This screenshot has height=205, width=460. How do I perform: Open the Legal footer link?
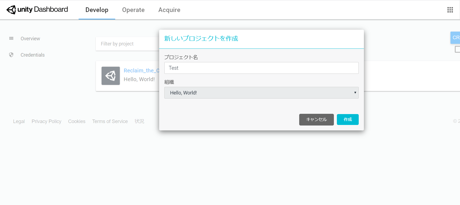coord(19,121)
